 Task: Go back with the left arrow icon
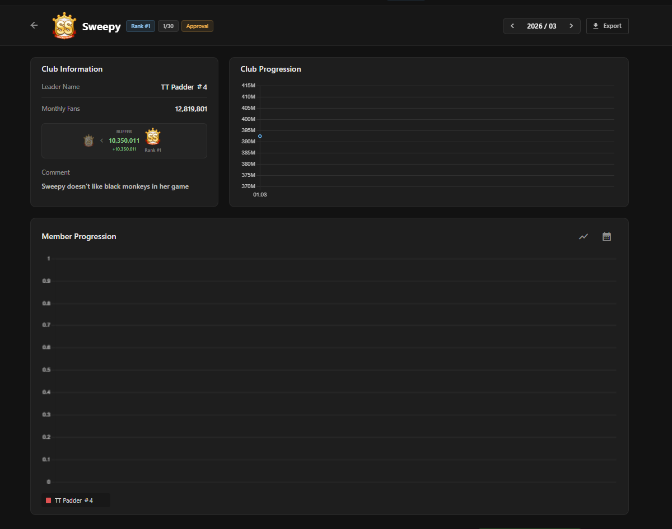point(34,25)
